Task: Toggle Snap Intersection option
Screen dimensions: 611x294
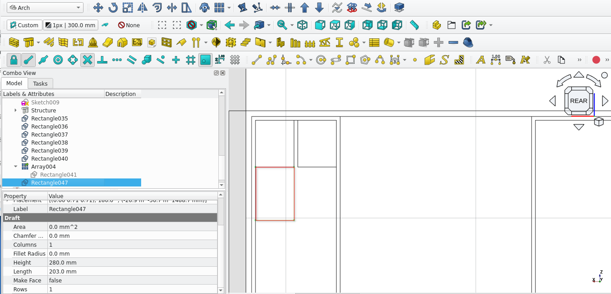Action: [88, 60]
